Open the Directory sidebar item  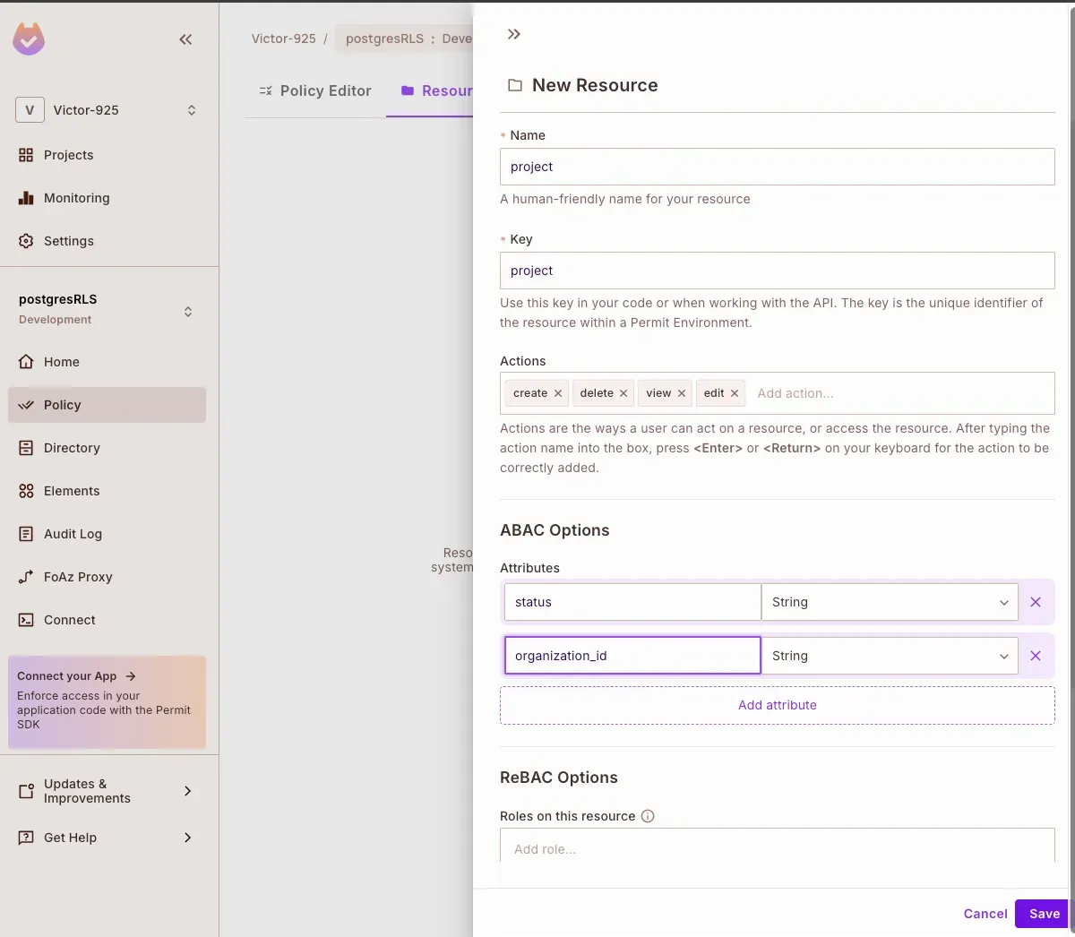[x=72, y=448]
